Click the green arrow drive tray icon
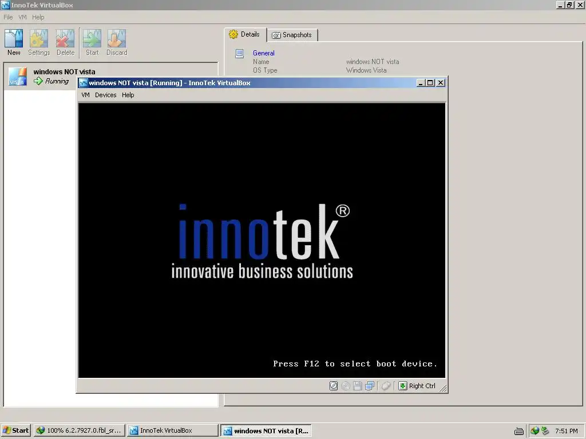 click(x=545, y=430)
